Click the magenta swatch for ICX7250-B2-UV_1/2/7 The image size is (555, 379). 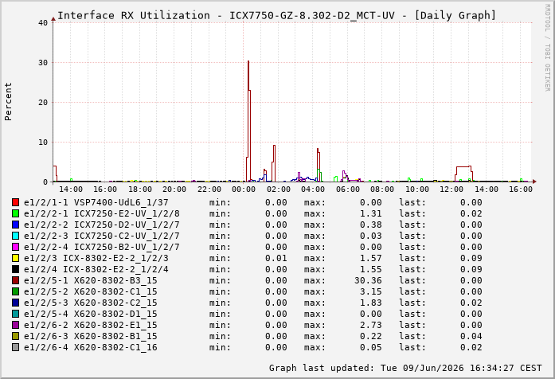[15, 247]
